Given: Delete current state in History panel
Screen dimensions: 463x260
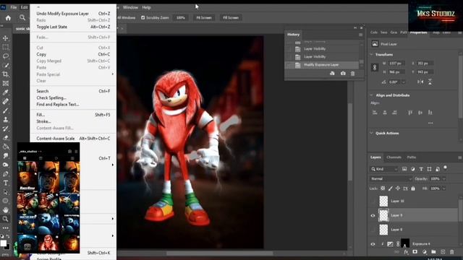Looking at the screenshot, I should tap(352, 74).
